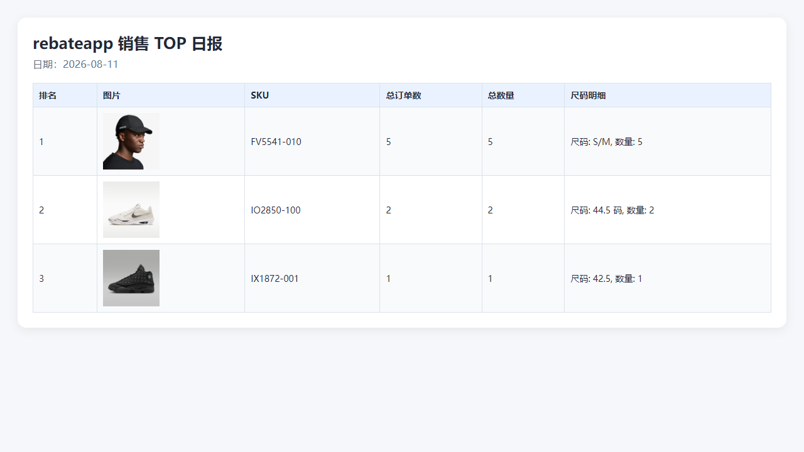The width and height of the screenshot is (804, 452).
Task: Open the white sneaker product image
Action: click(131, 210)
